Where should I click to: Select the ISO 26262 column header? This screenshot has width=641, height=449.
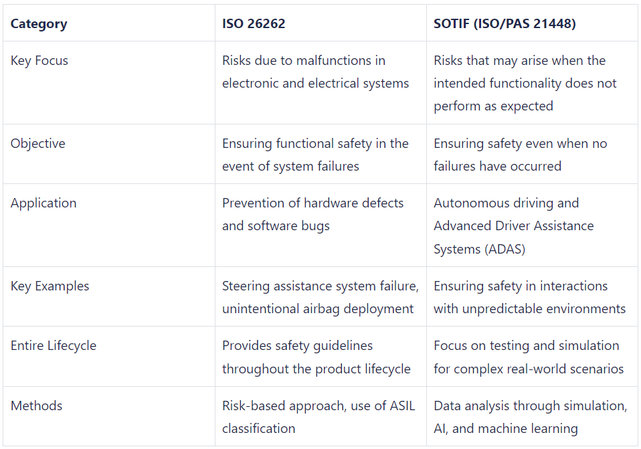coord(254,24)
